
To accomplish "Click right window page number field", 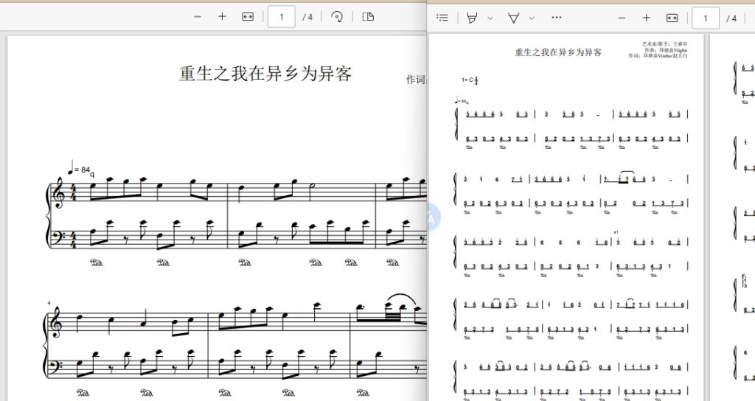I will click(706, 18).
